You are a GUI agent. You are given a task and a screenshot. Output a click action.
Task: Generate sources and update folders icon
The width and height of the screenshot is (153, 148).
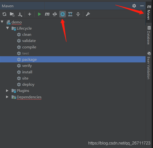[12, 14]
